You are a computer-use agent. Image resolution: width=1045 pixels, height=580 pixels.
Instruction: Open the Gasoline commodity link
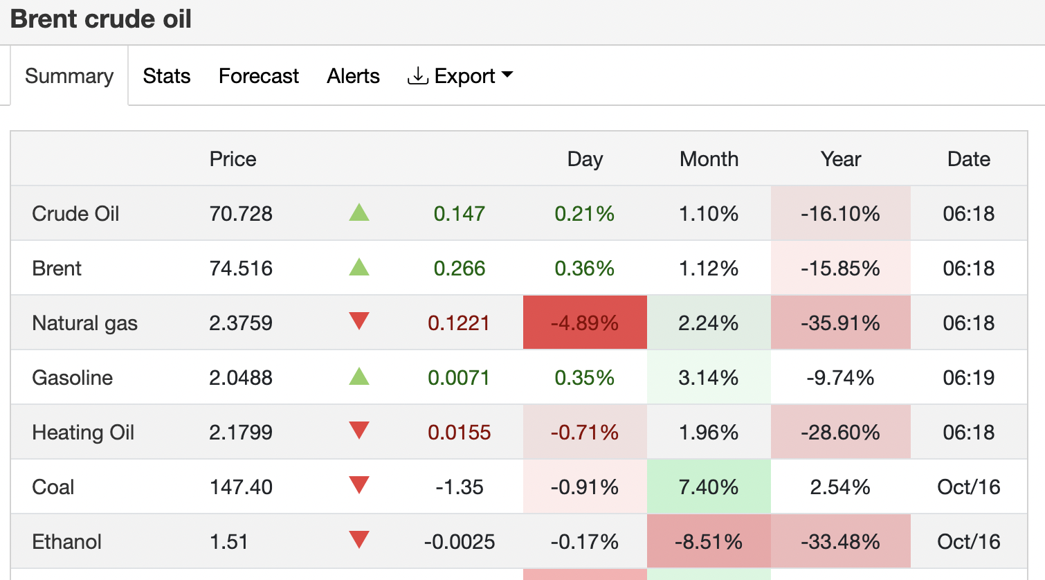point(72,377)
